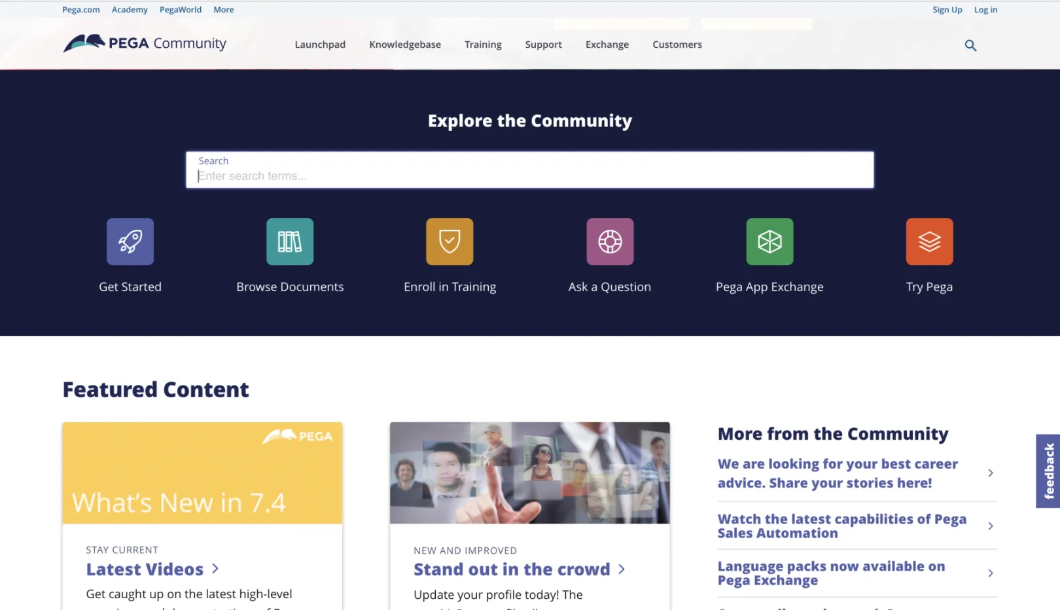
Task: Click chevron beside career advice link
Action: tap(991, 473)
